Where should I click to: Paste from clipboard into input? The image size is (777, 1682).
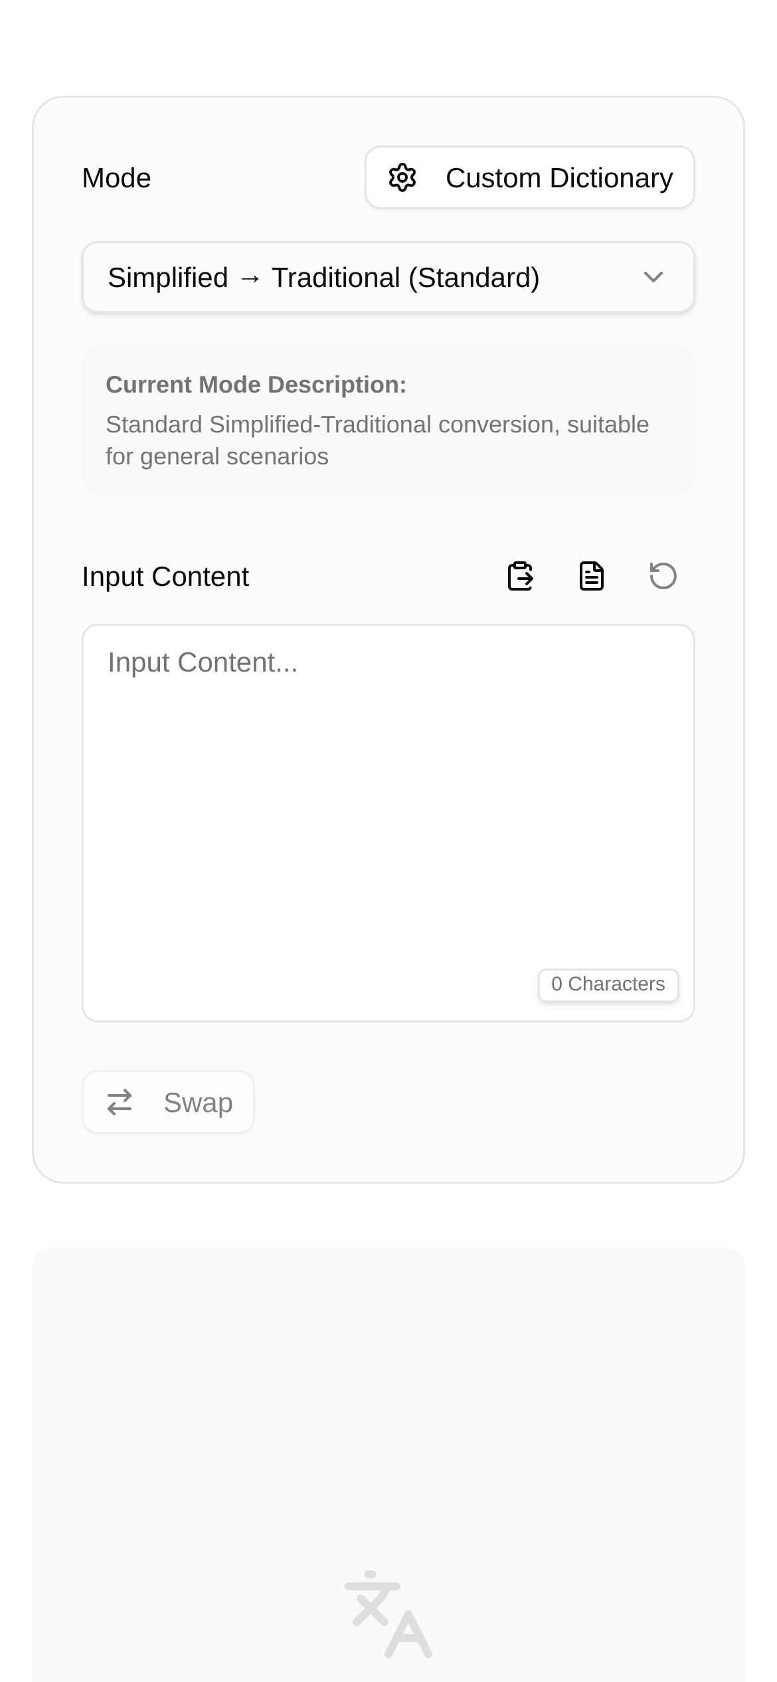tap(520, 576)
